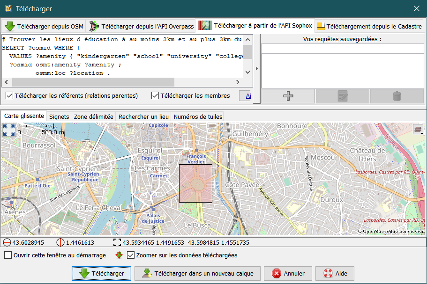The height and width of the screenshot is (284, 427).
Task: Click the Côte Pavée label on map
Action: coord(242,185)
